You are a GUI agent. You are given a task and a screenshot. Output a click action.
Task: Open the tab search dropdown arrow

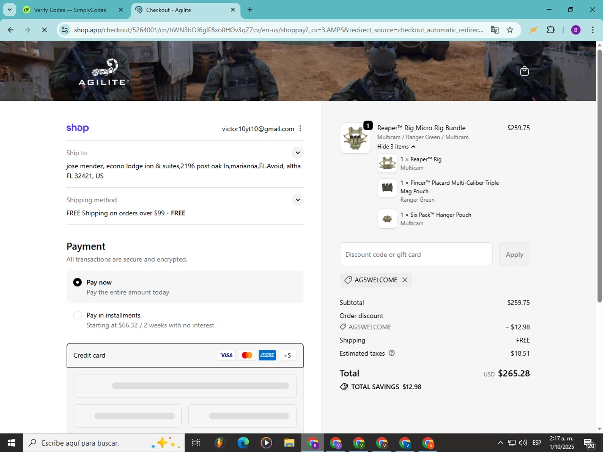[9, 10]
